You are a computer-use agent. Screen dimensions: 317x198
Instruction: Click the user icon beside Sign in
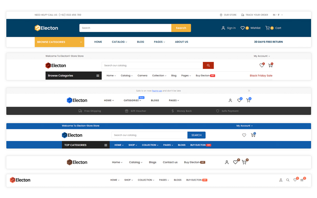pyautogui.click(x=223, y=28)
